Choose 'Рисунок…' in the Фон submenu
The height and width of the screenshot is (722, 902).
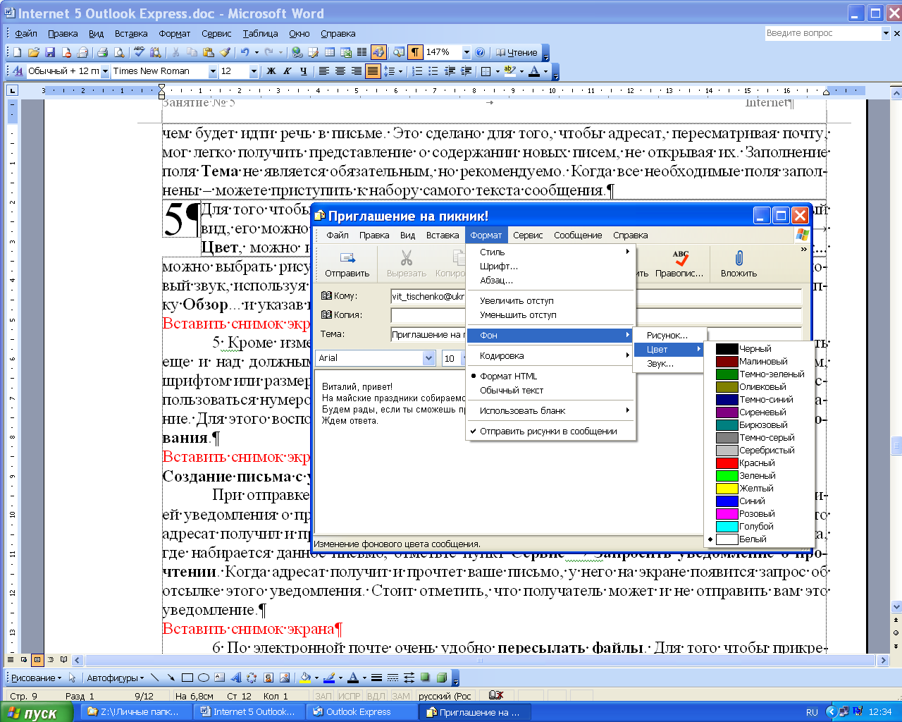[x=668, y=335]
